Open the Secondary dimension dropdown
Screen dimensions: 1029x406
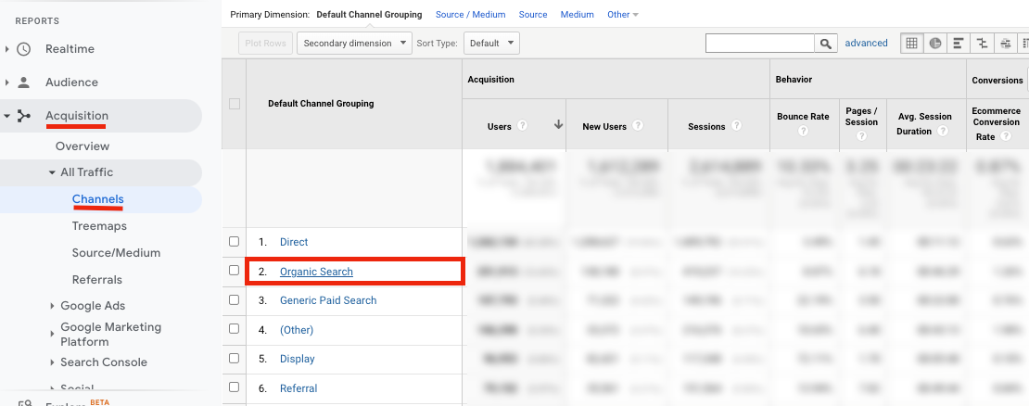pyautogui.click(x=354, y=44)
